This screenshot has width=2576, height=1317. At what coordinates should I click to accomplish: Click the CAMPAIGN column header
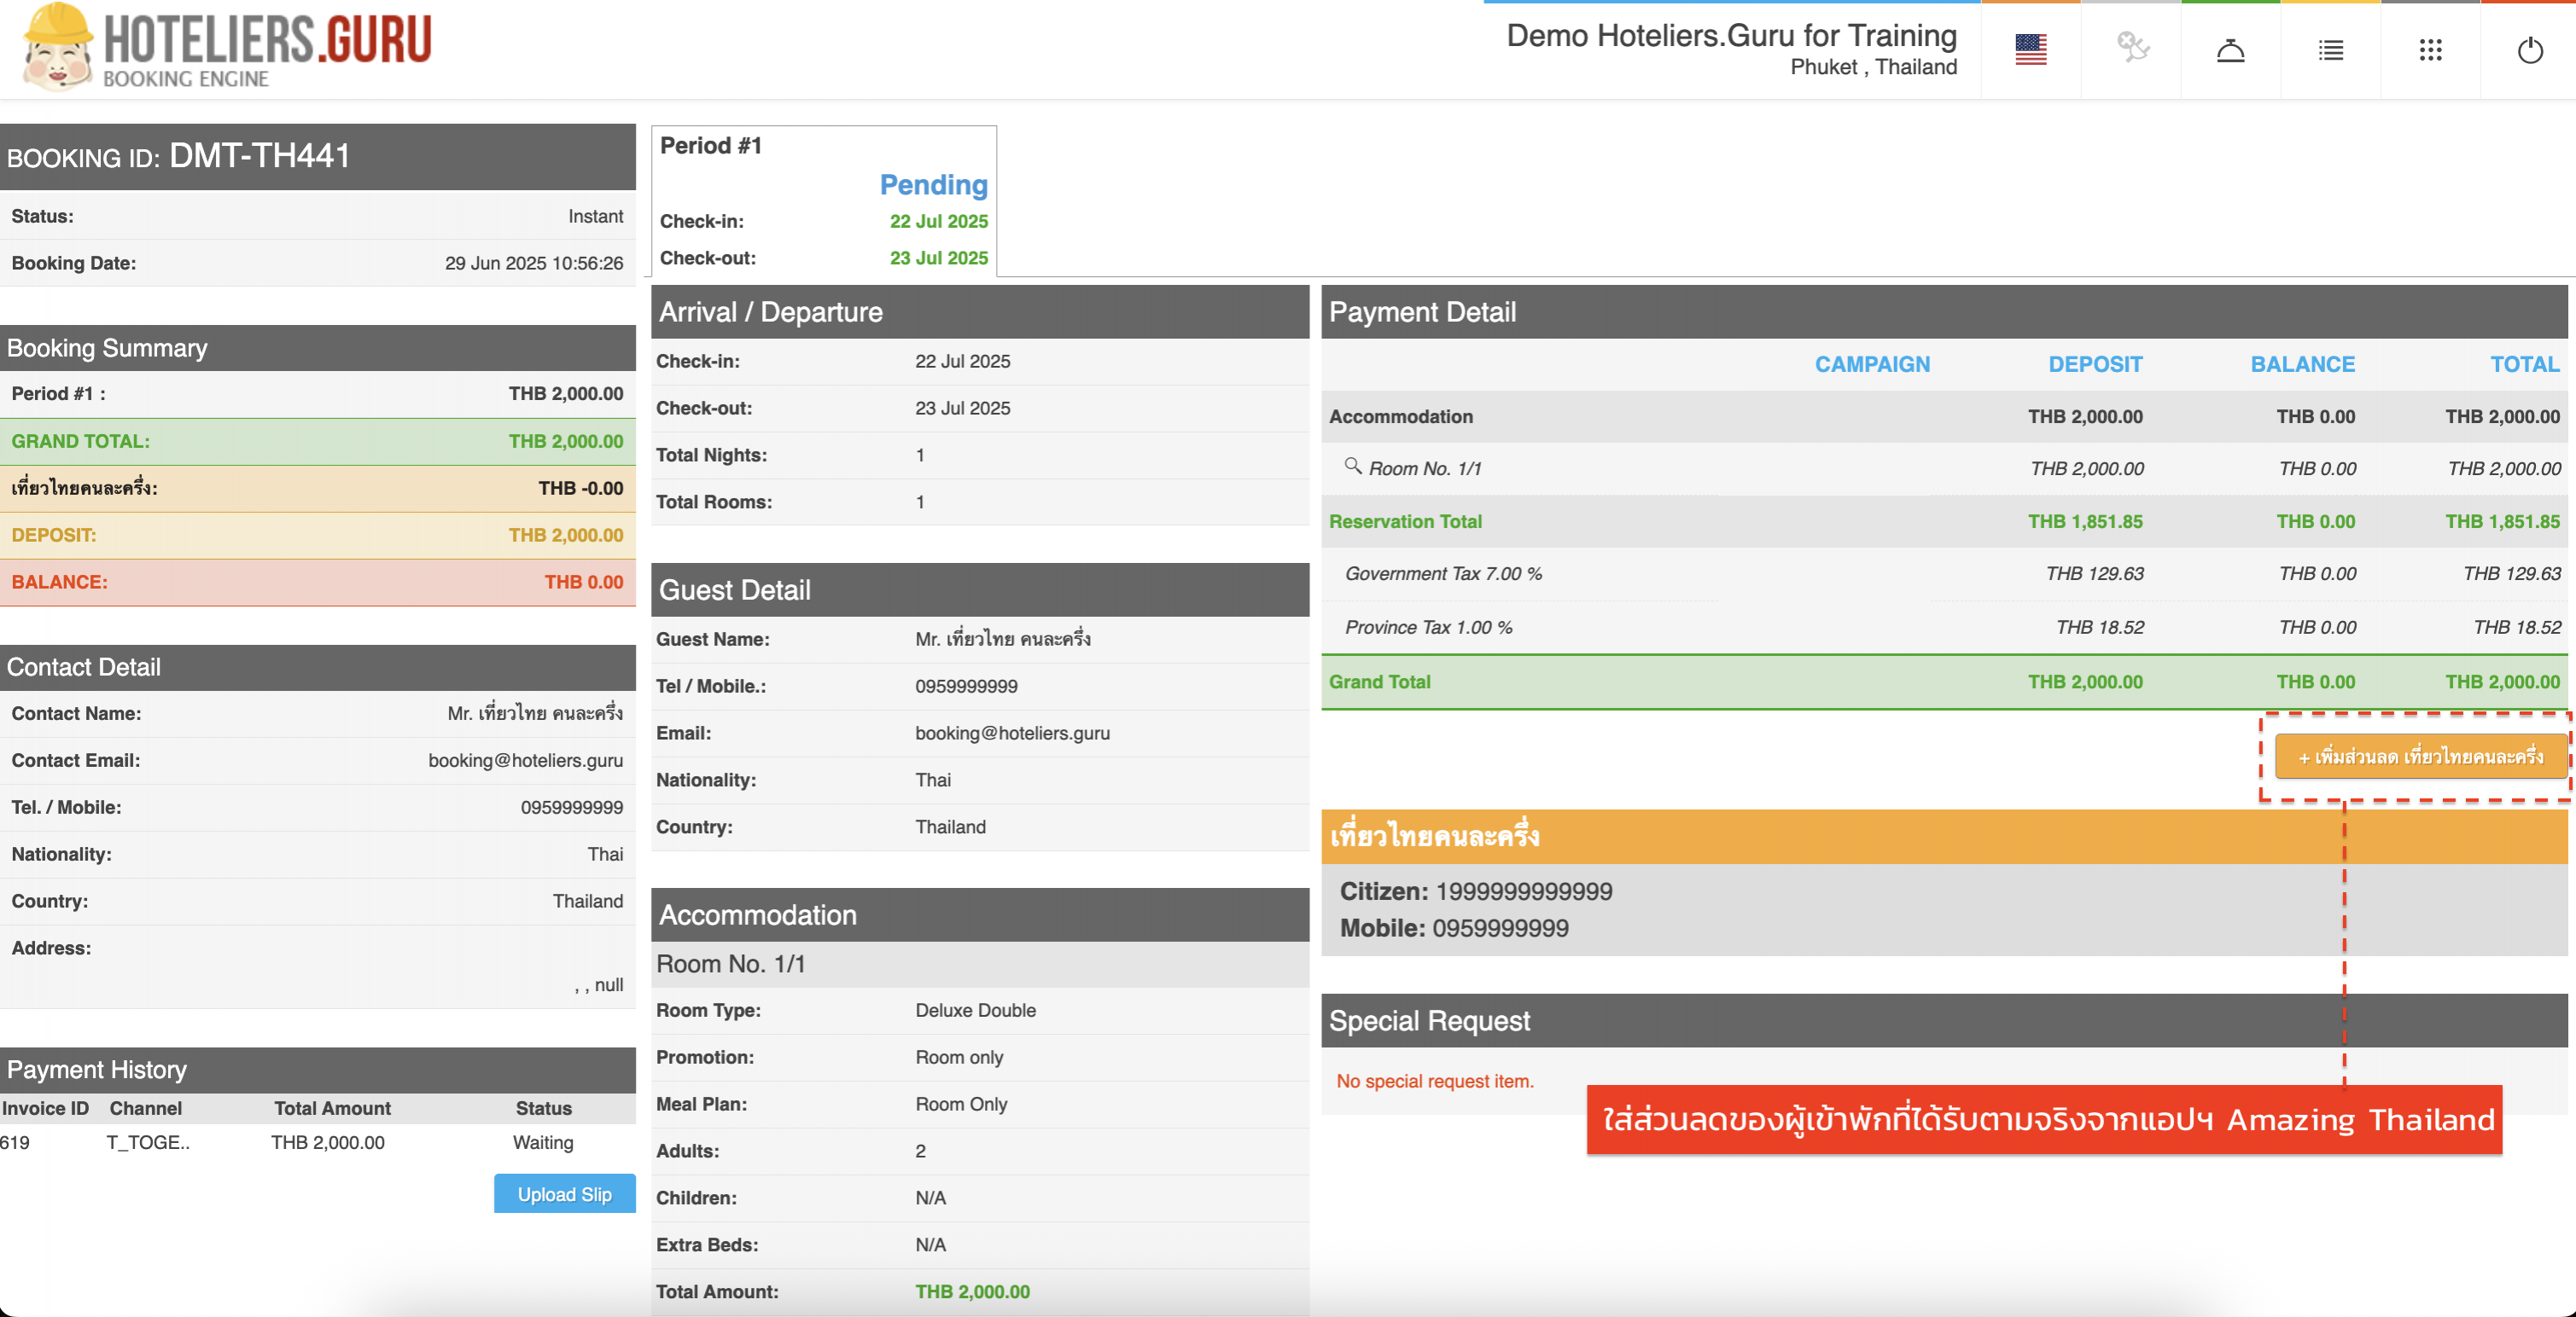pos(1871,365)
